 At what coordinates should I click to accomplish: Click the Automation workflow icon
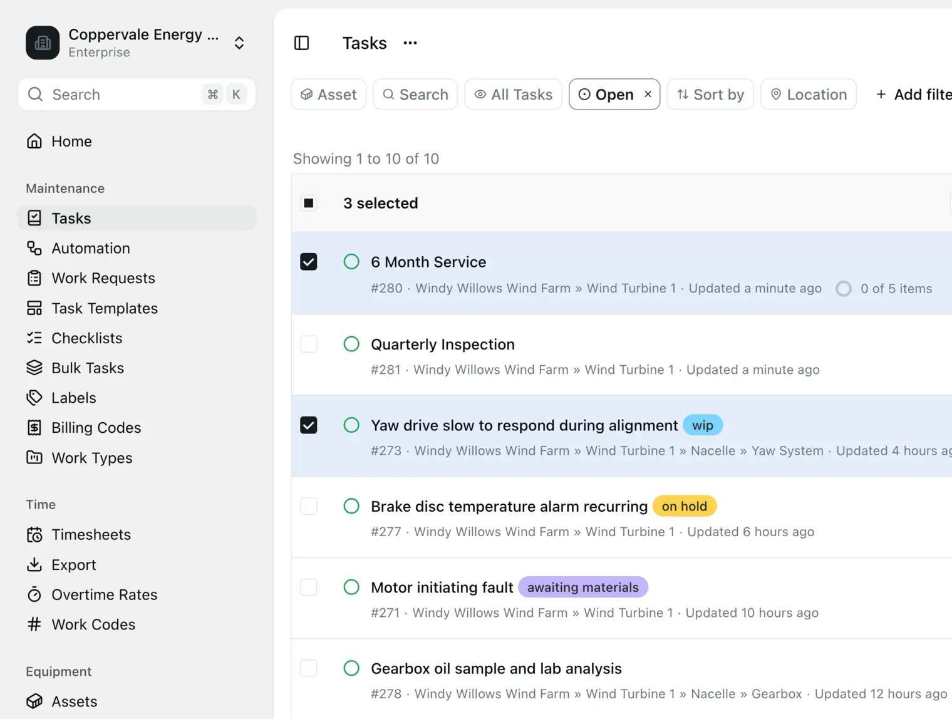pyautogui.click(x=34, y=248)
